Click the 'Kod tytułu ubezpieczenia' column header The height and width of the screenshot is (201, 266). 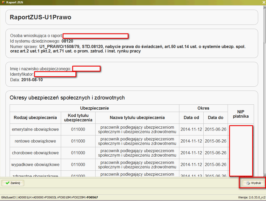pyautogui.click(x=78, y=118)
